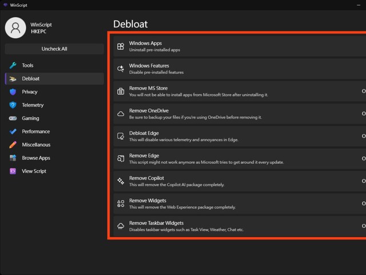Viewport: 366px width, 275px height.
Task: Click the Uncheck All button
Action: [x=54, y=49]
